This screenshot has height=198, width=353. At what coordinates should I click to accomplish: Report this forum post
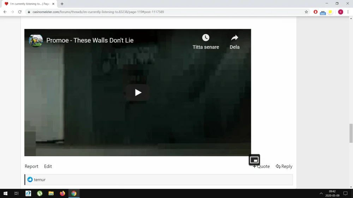pos(31,166)
